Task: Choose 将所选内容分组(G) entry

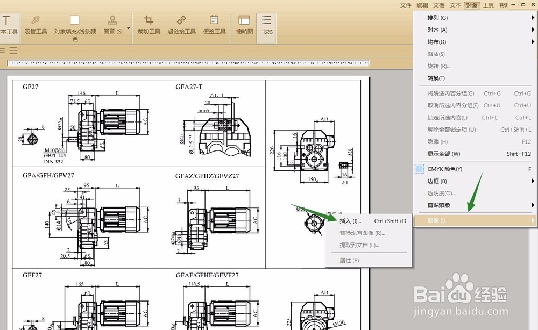Action: (475, 93)
